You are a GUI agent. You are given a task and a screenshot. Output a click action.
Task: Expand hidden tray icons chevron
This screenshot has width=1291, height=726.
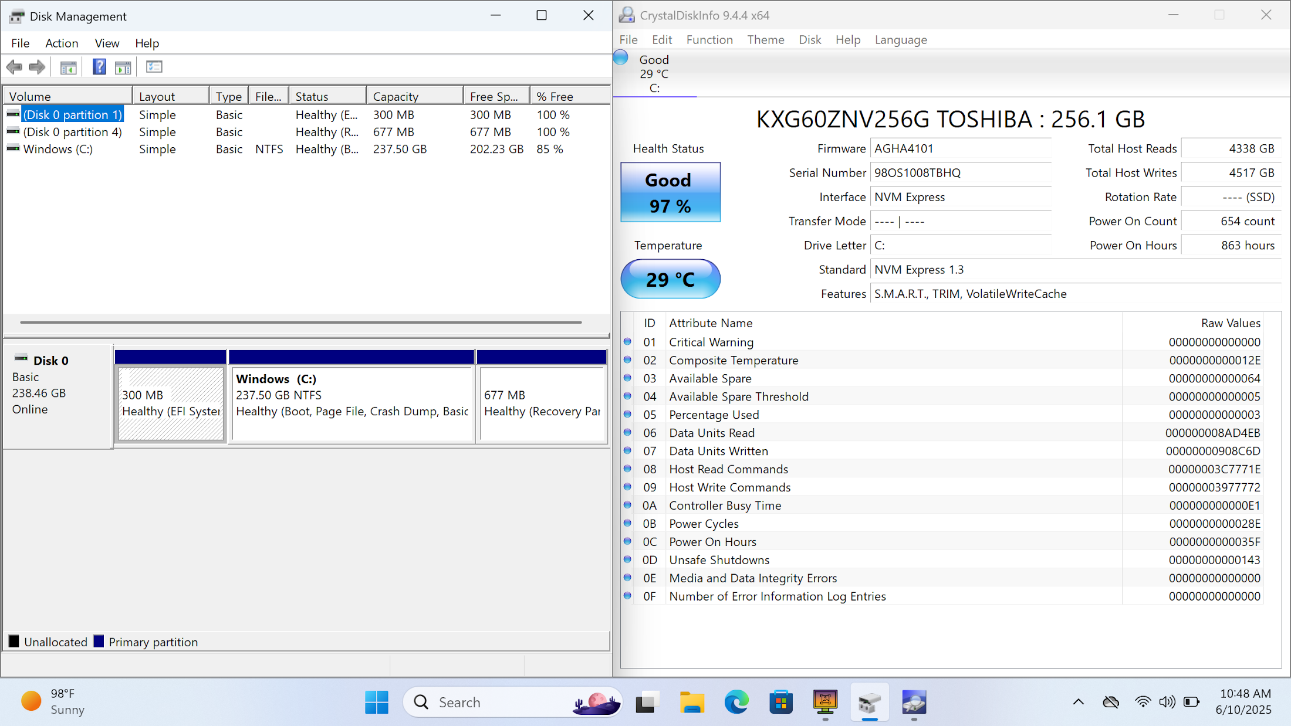(x=1079, y=702)
